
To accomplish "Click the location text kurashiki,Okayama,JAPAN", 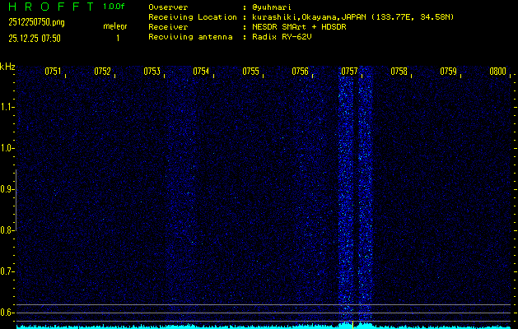I will click(x=309, y=17).
